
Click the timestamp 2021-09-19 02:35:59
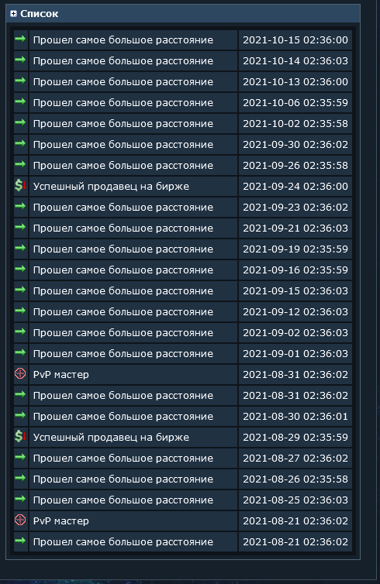[295, 249]
